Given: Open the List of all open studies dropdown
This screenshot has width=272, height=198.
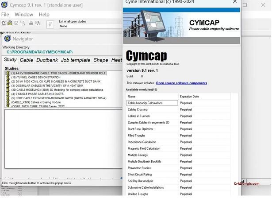Looking at the screenshot, I should [91, 26].
